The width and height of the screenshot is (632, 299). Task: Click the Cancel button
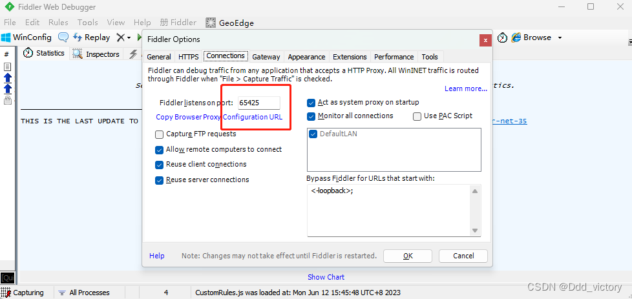tap(463, 256)
